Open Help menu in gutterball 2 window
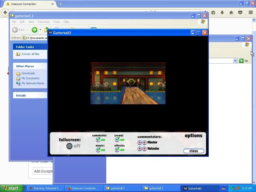This screenshot has height=192, width=256. click(x=66, y=22)
